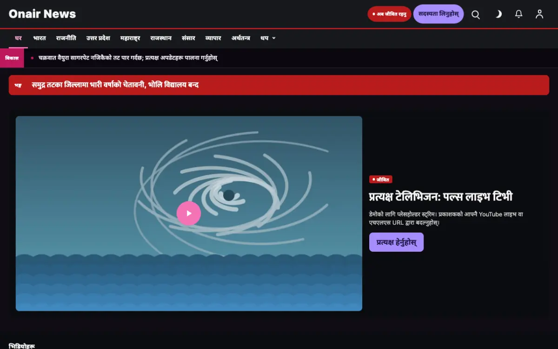Viewport: 558px width, 349px height.
Task: Open the red समुद्र तटका जिल्लामा alert banner
Action: tap(279, 85)
